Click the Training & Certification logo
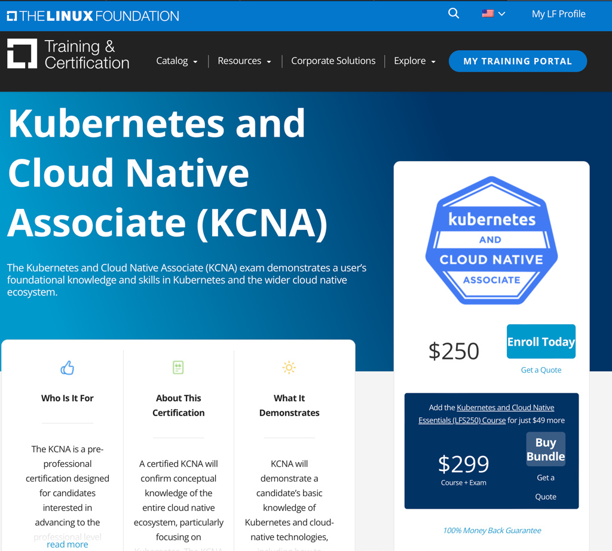The image size is (612, 551). 68,54
